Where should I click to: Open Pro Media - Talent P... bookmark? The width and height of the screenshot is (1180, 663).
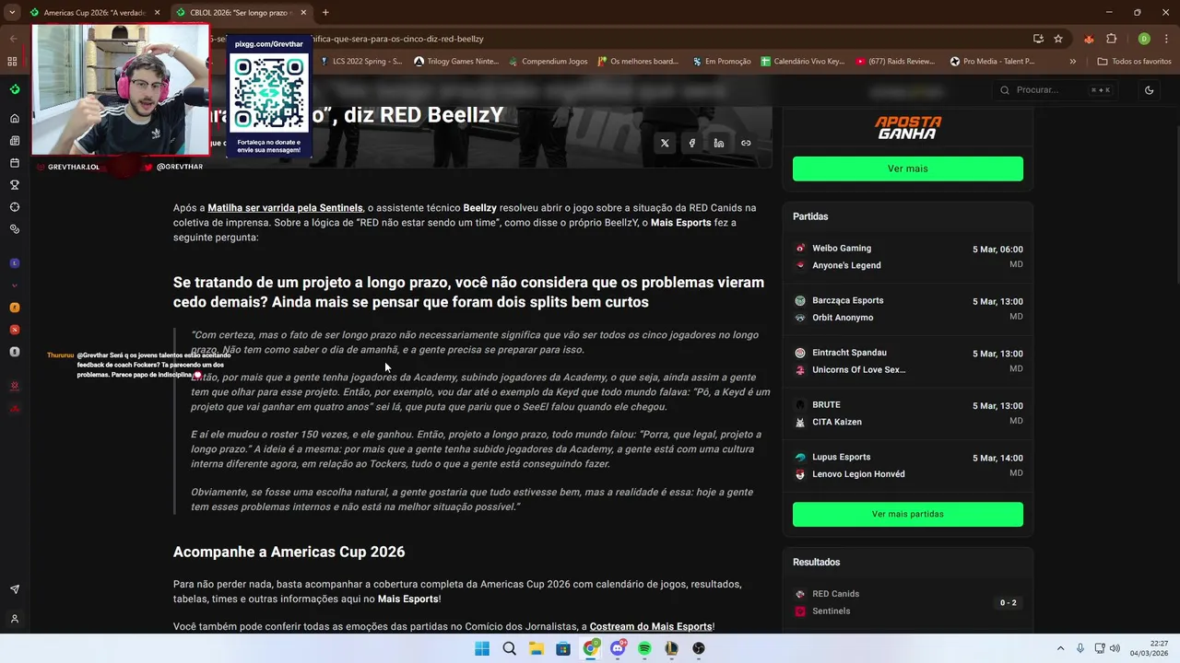click(993, 62)
